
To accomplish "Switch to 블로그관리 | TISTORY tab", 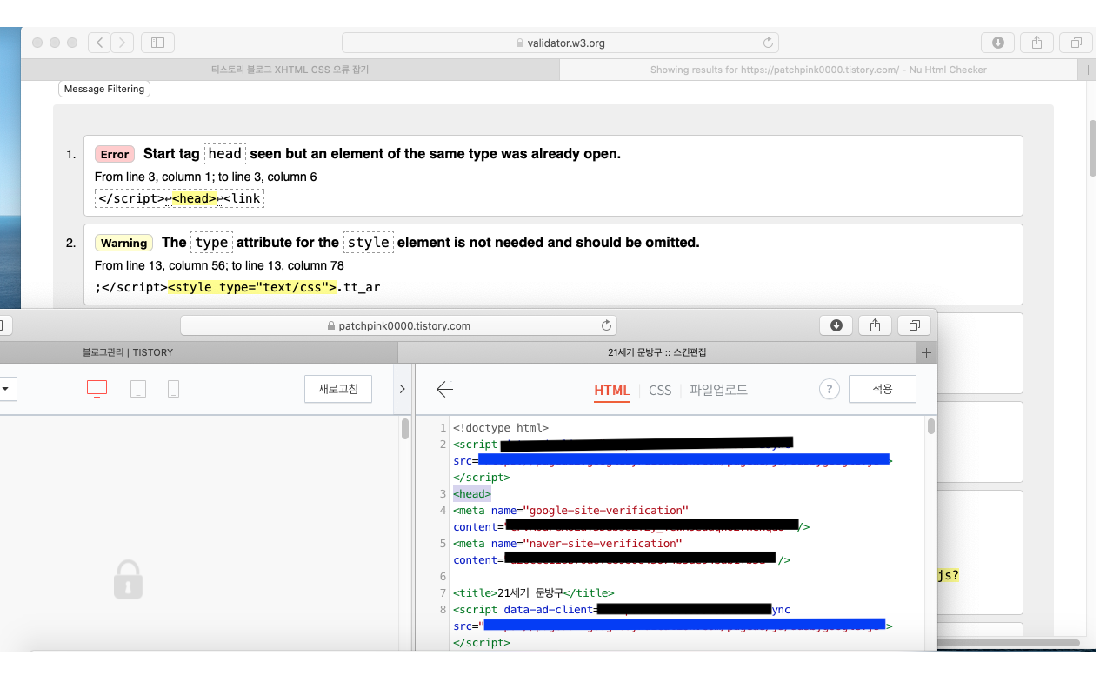I will [198, 352].
